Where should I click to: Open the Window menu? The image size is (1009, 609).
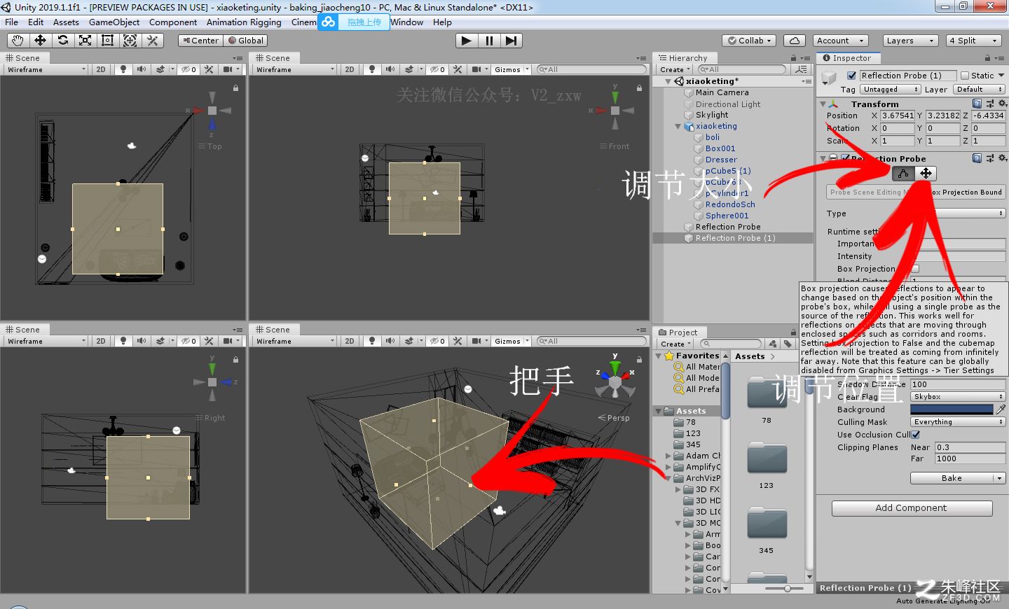click(x=406, y=22)
